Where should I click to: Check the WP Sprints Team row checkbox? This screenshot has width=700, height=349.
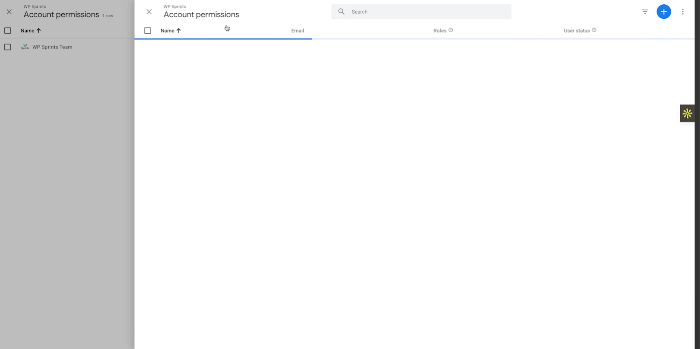(x=7, y=47)
